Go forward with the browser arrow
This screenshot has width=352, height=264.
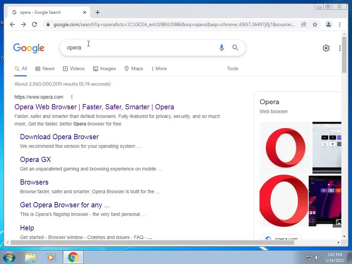(23, 24)
